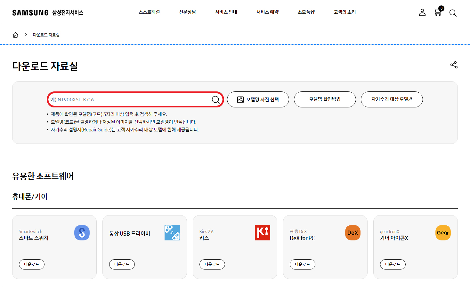
Task: Click the share icon beside page title
Action: click(x=454, y=65)
